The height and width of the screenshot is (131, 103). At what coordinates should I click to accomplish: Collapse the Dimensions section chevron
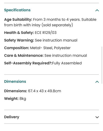(x=97, y=82)
